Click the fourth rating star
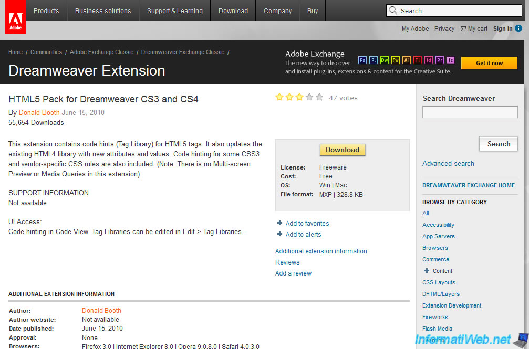Viewport: 529px width, 349px height. click(x=309, y=97)
